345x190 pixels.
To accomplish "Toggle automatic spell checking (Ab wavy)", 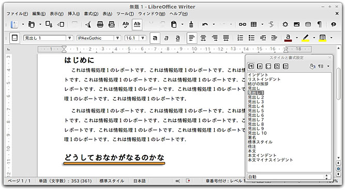I will pyautogui.click(x=137, y=24).
